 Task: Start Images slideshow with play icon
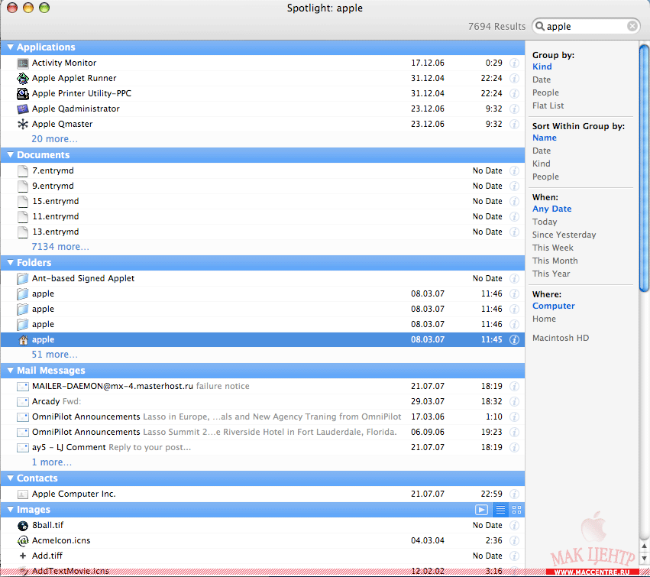coord(481,510)
